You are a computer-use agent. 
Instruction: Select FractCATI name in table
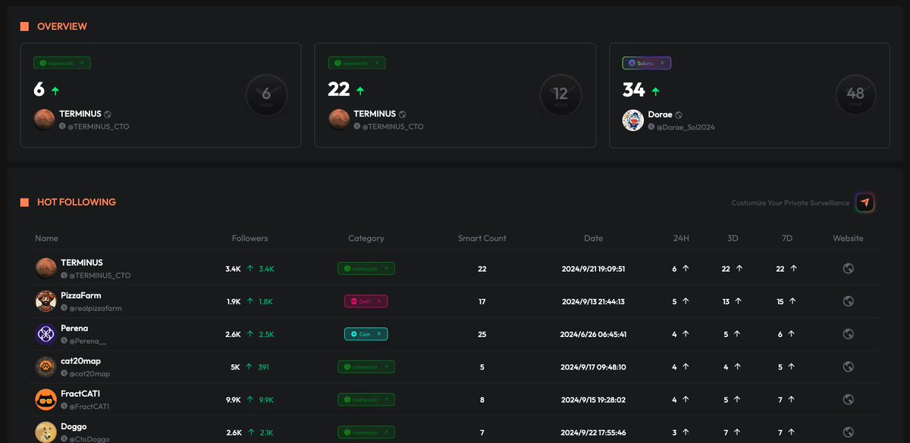pos(80,394)
